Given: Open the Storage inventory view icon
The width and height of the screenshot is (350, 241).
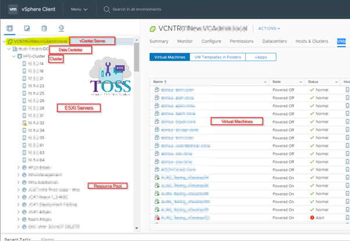Looking at the screenshot, I should click(44, 28).
